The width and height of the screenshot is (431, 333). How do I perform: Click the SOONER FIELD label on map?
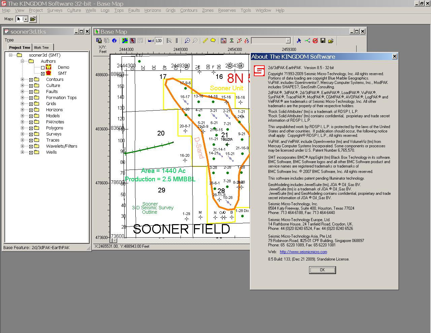pyautogui.click(x=181, y=229)
